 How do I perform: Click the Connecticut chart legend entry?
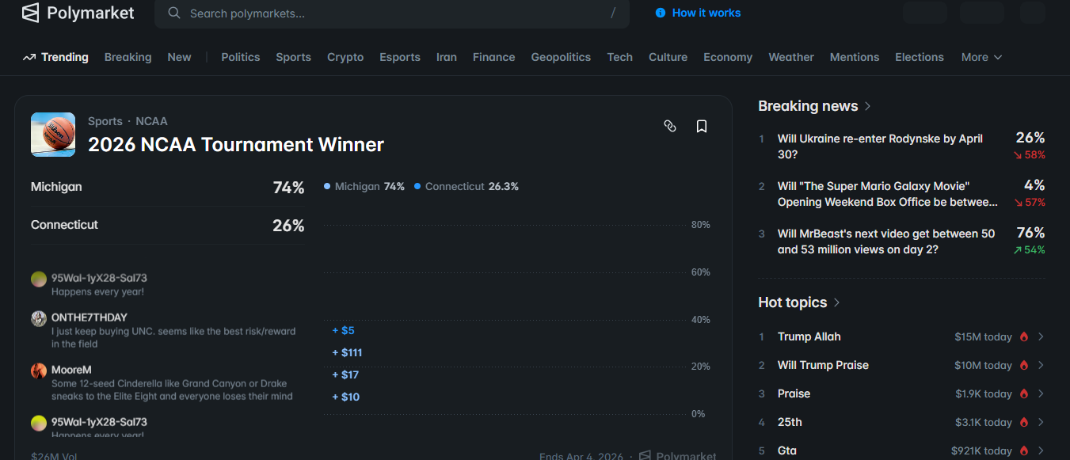tap(466, 187)
